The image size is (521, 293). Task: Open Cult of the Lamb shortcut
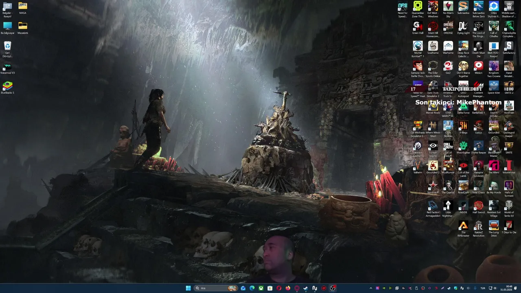463,168
